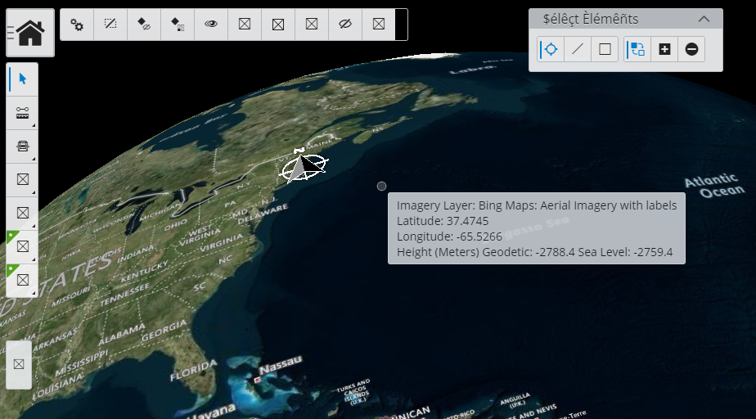Viewport: 756px width, 419px height.
Task: Click the hide elements diamond icon
Action: (144, 24)
